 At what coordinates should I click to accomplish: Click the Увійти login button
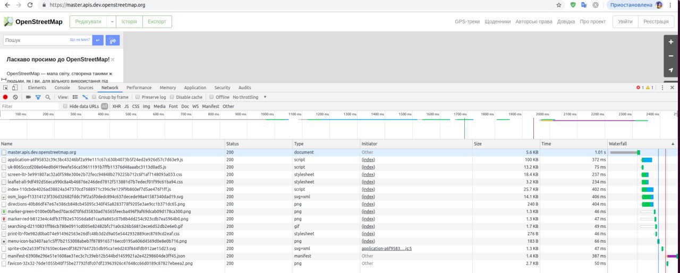click(x=625, y=22)
